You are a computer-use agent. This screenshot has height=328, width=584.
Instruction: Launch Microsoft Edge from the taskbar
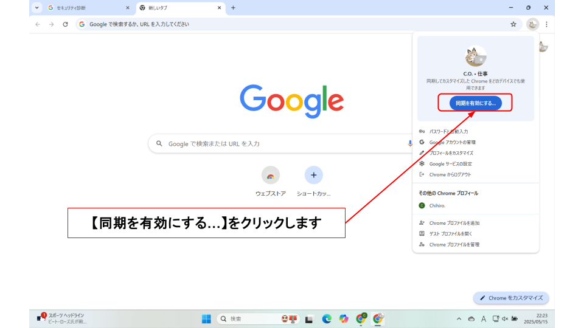click(327, 319)
